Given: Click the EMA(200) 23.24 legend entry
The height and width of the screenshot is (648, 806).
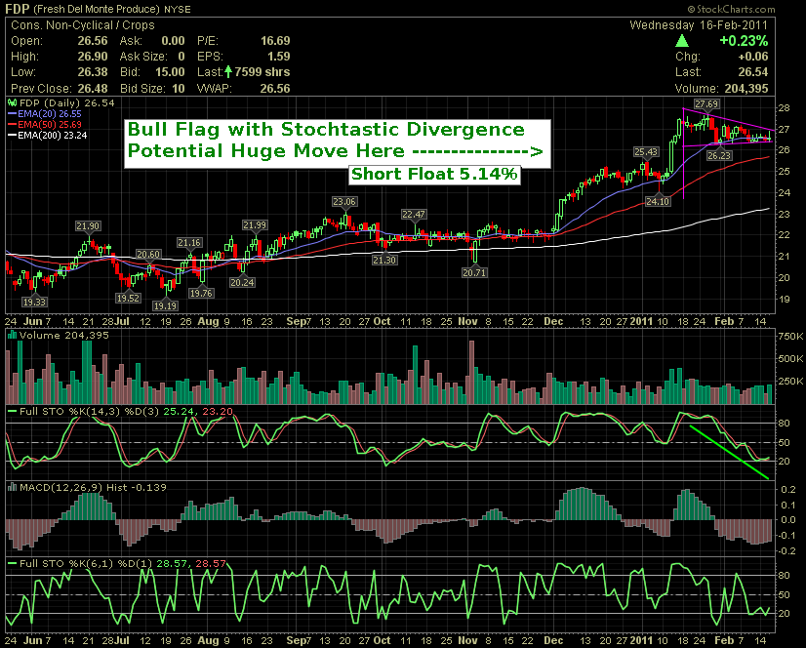Looking at the screenshot, I should [47, 136].
